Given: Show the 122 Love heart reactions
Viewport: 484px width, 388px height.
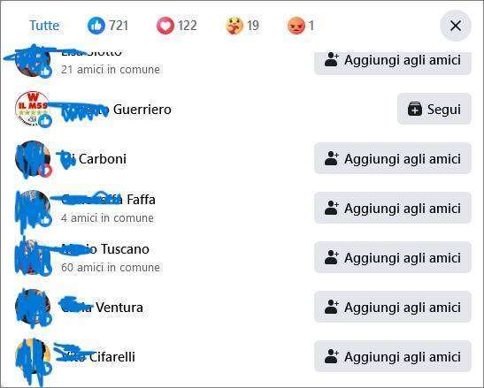Looking at the screenshot, I should click(176, 26).
